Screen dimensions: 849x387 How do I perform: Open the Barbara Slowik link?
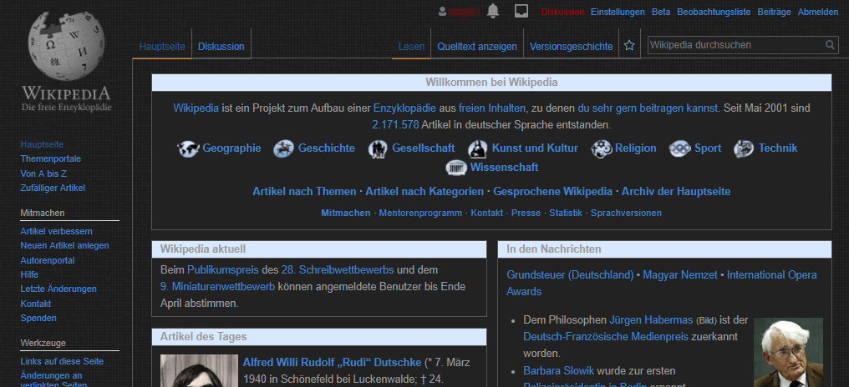559,371
